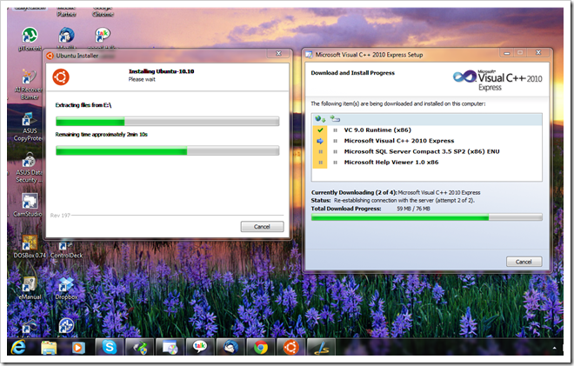Viewport: 574px width, 366px height.
Task: Click the Ubuntu icon in the installer title bar
Action: pyautogui.click(x=50, y=56)
